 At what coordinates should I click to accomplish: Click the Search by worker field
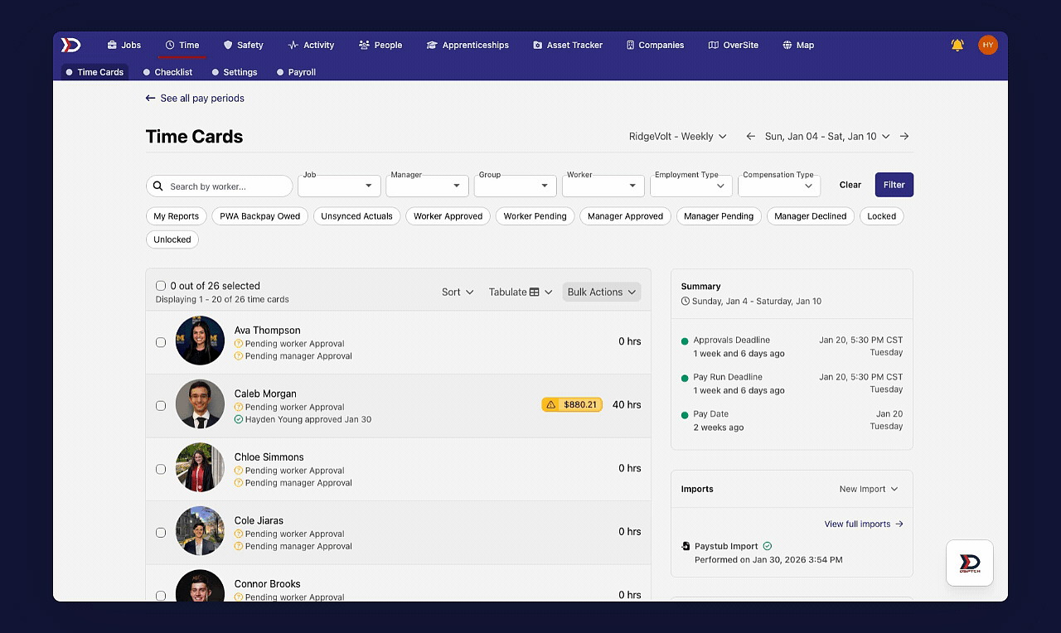pyautogui.click(x=219, y=186)
